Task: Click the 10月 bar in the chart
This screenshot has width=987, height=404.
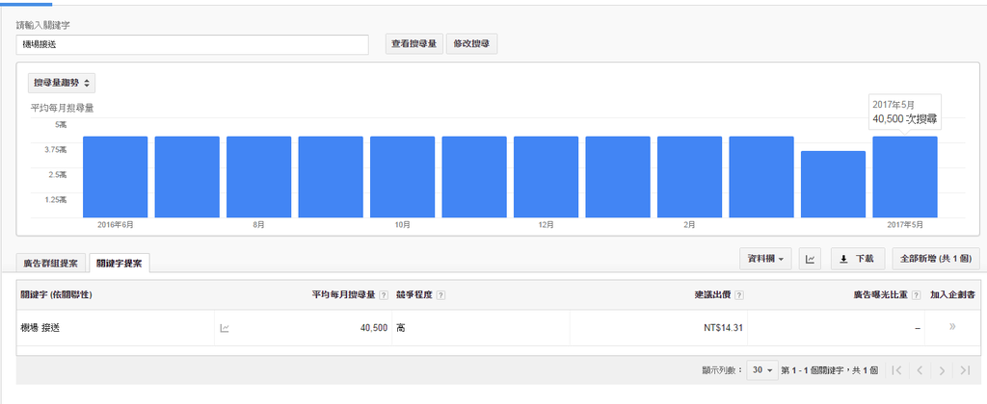Action: click(x=402, y=177)
